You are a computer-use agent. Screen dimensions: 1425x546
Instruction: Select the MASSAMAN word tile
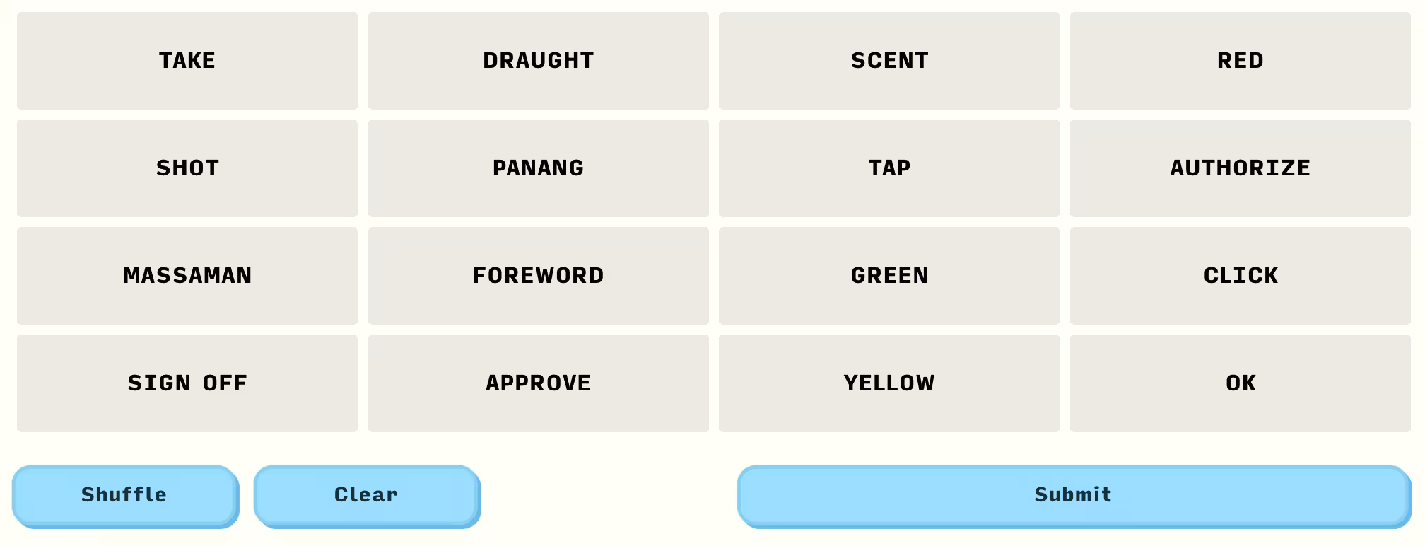(x=187, y=276)
